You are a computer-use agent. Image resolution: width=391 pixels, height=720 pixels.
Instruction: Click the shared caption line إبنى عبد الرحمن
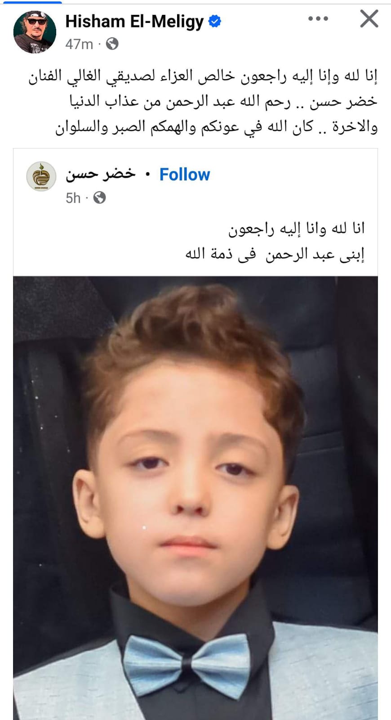click(275, 254)
